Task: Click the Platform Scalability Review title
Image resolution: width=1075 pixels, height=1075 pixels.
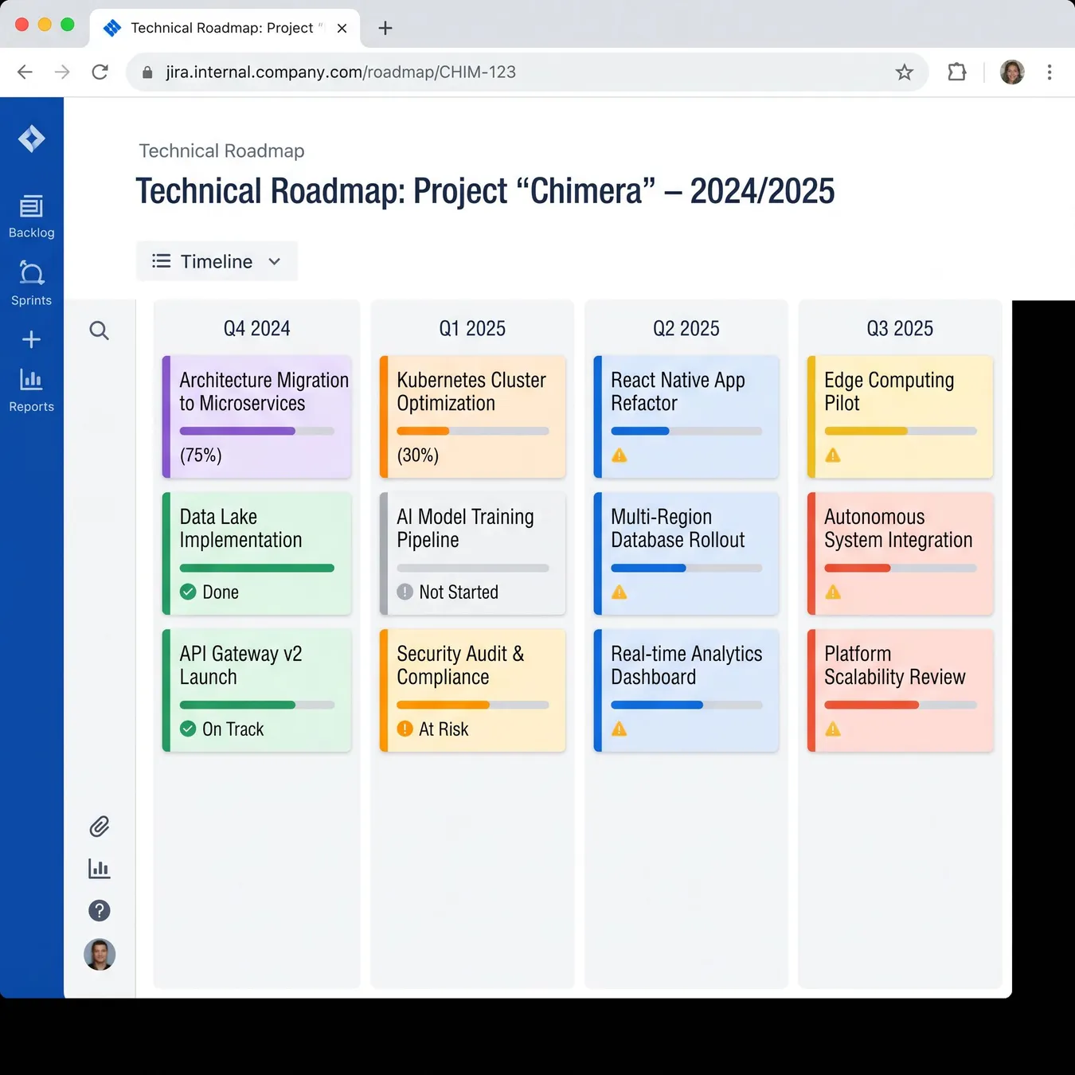Action: [x=894, y=666]
